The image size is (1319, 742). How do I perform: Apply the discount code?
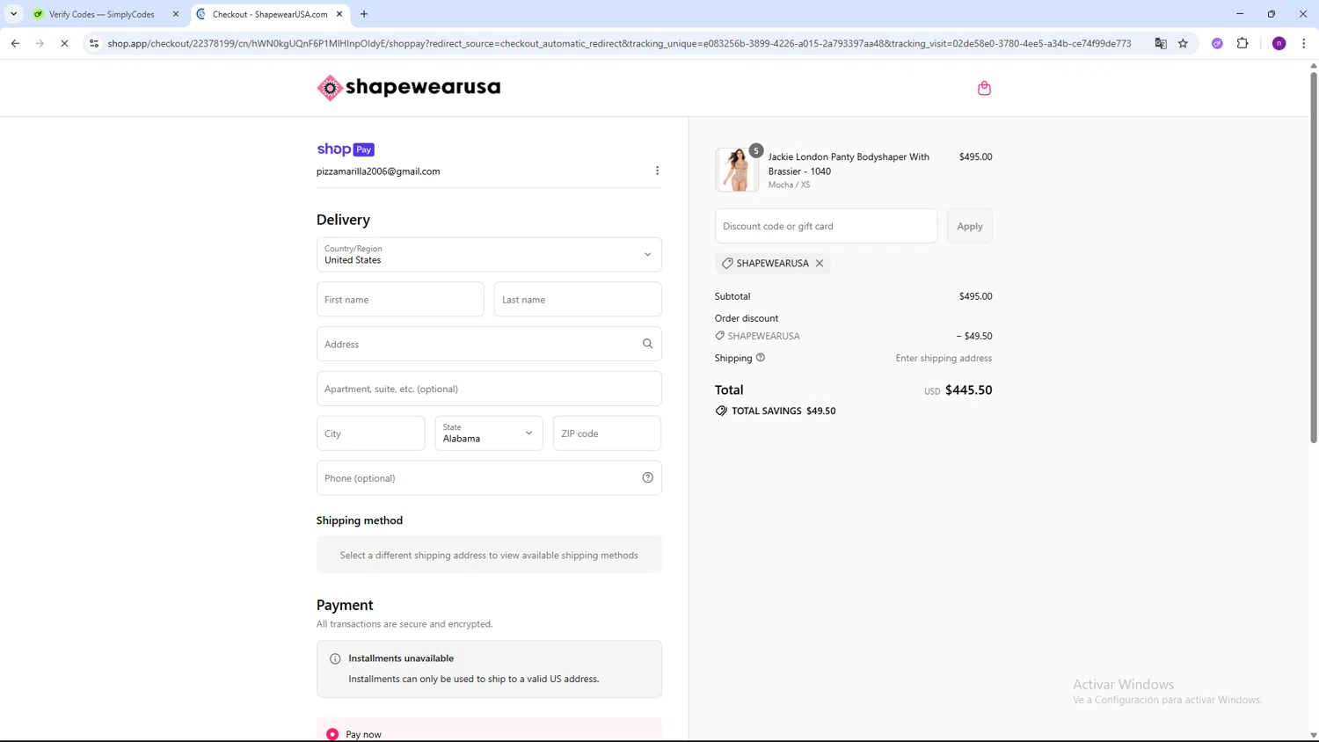point(970,226)
